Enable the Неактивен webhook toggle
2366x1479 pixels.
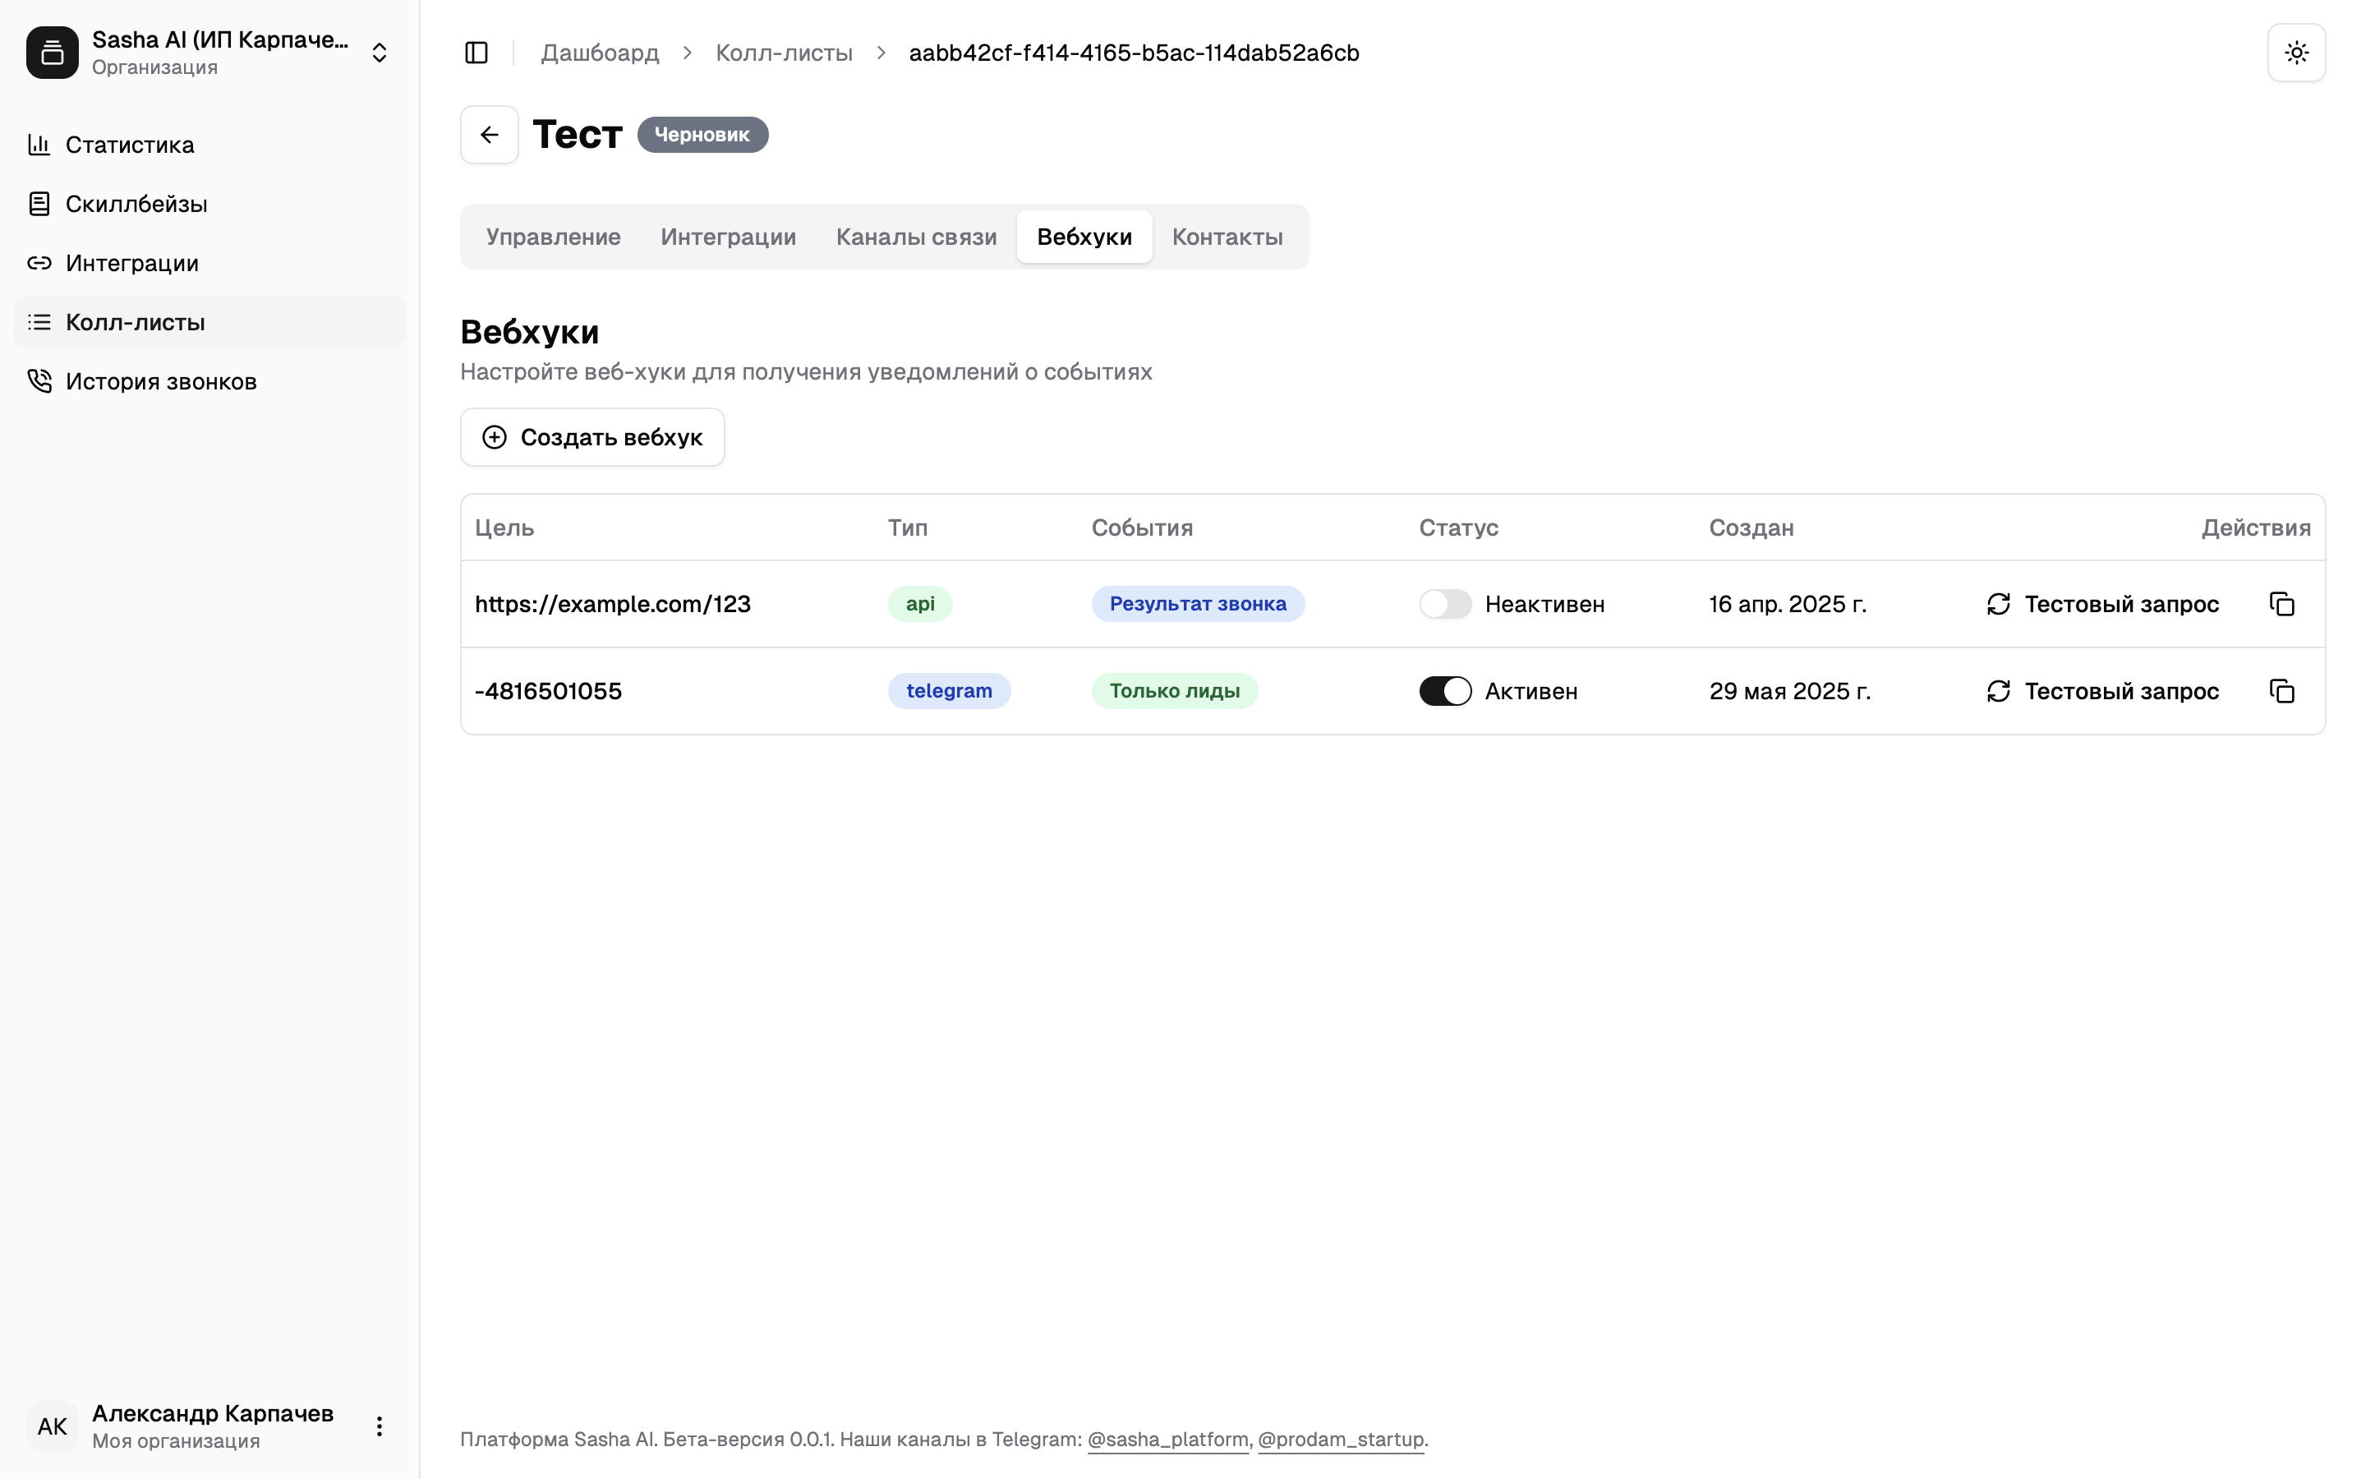(x=1445, y=605)
